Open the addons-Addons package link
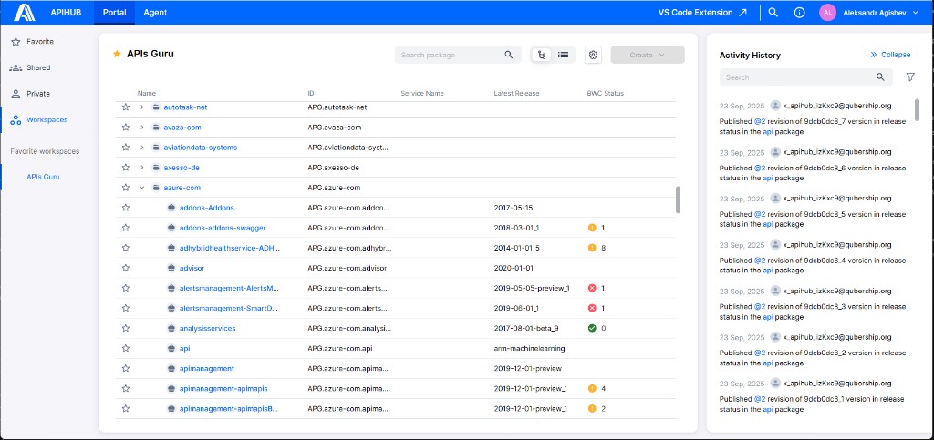The height and width of the screenshot is (440, 934). pyautogui.click(x=207, y=208)
